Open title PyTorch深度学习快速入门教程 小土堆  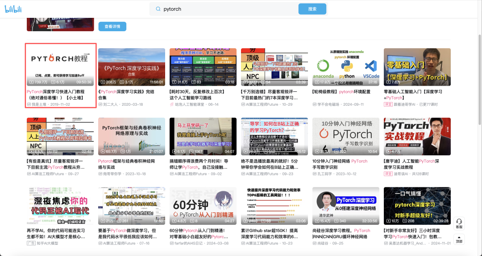tap(56, 95)
